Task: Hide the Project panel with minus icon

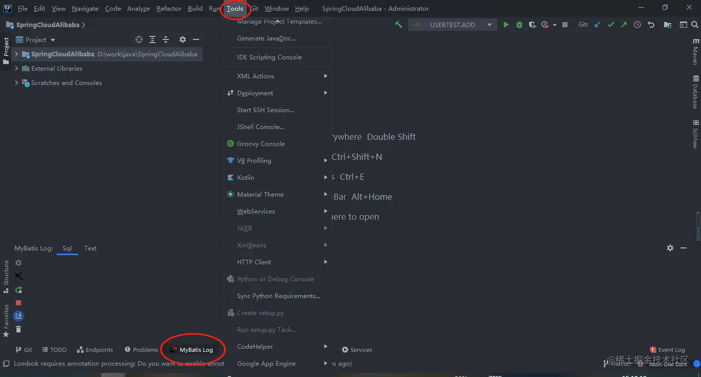Action: [x=196, y=39]
